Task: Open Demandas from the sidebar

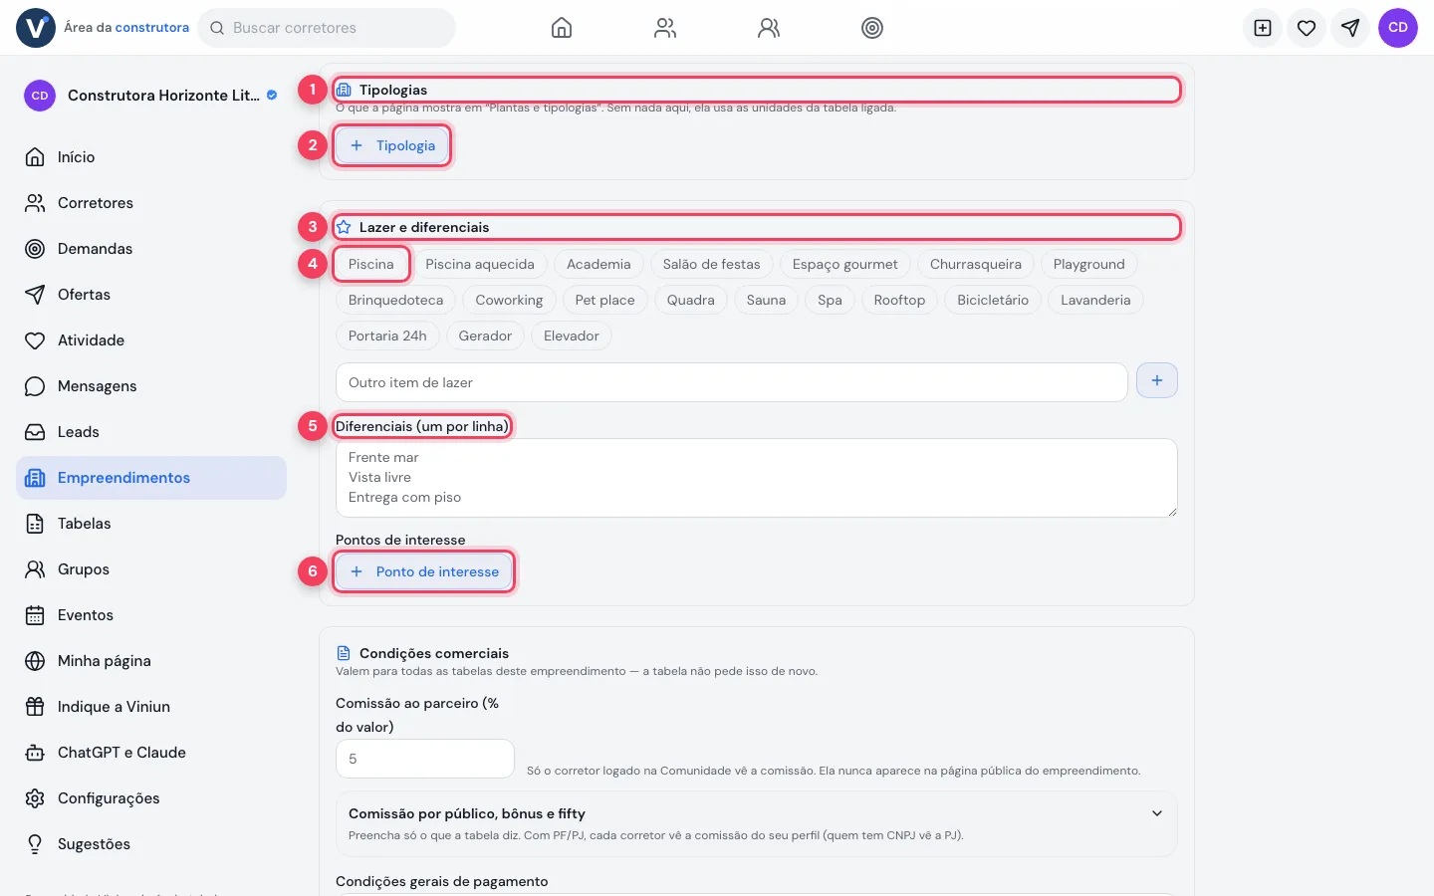Action: point(151,249)
